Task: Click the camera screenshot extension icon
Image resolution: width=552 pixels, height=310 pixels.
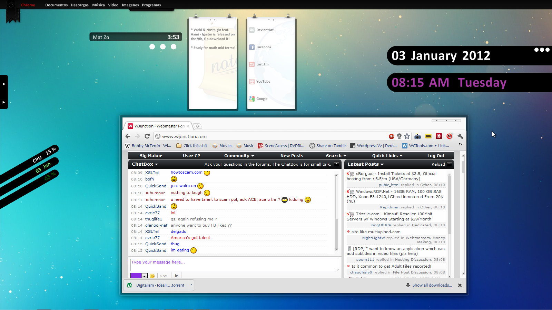Action: 417,136
